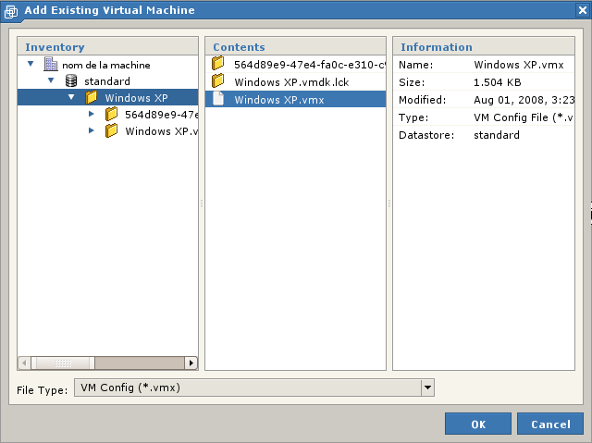Open the File Type dropdown

point(426,388)
